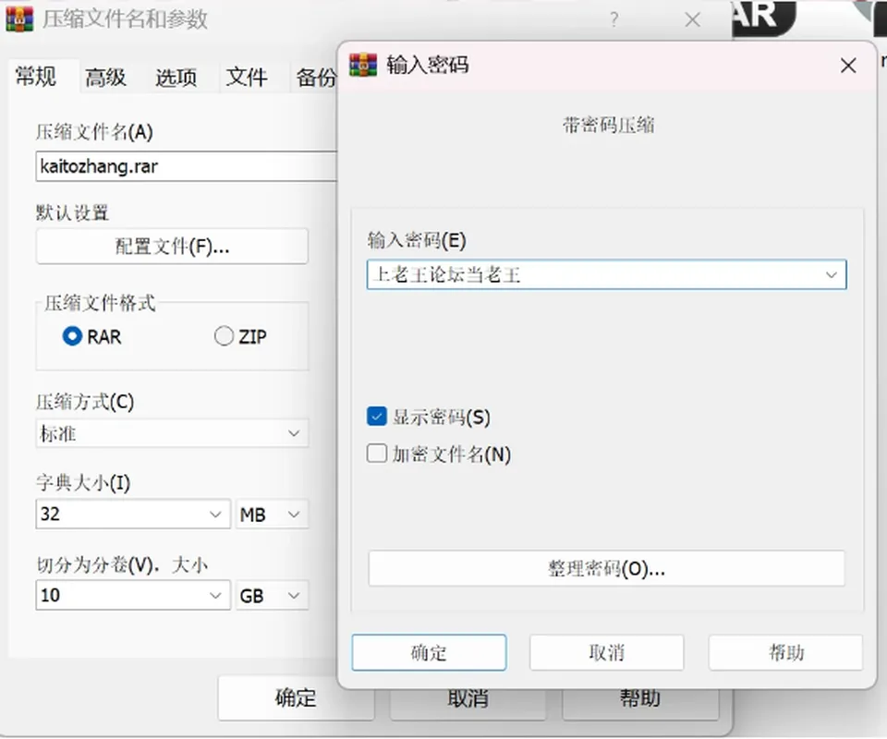The image size is (887, 739).
Task: Open the MB unit dropdown
Action: (x=272, y=514)
